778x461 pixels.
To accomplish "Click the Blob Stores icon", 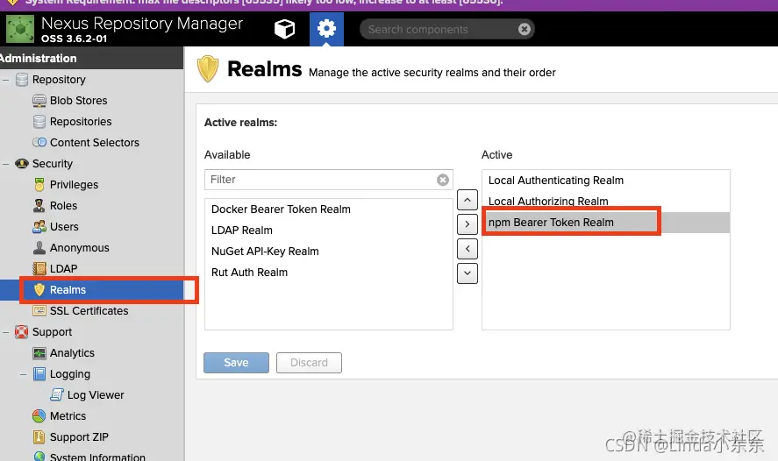I will pyautogui.click(x=39, y=101).
